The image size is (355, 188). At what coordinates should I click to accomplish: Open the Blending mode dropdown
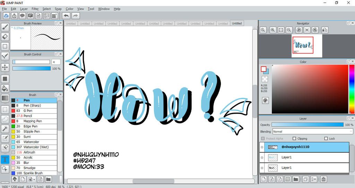pyautogui.click(x=313, y=131)
